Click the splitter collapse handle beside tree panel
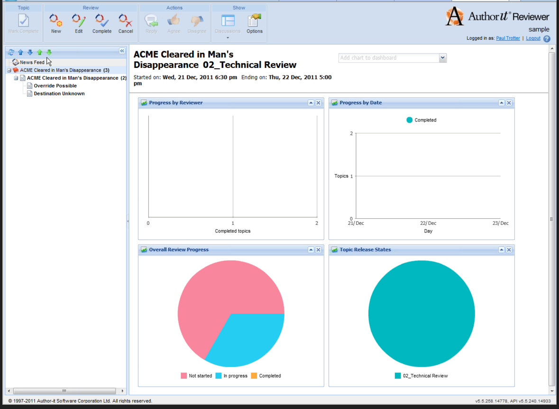Image resolution: width=559 pixels, height=409 pixels. click(x=128, y=221)
